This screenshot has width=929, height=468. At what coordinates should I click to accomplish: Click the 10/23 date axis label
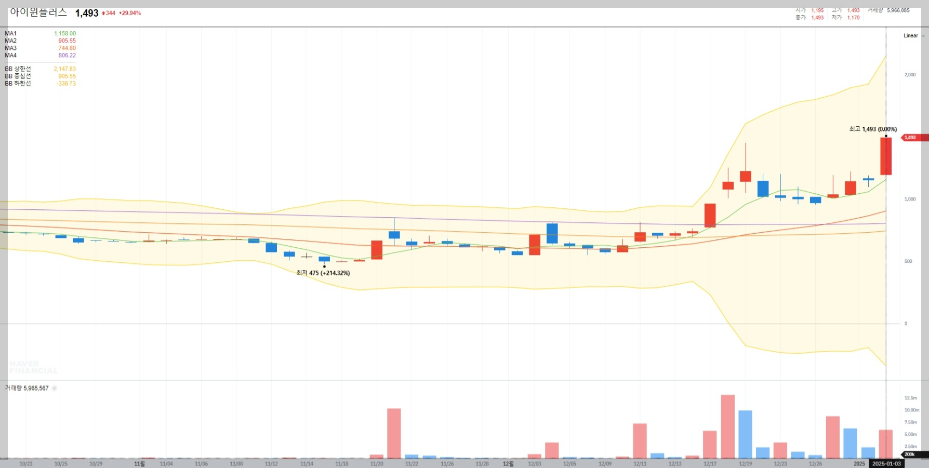pos(26,464)
